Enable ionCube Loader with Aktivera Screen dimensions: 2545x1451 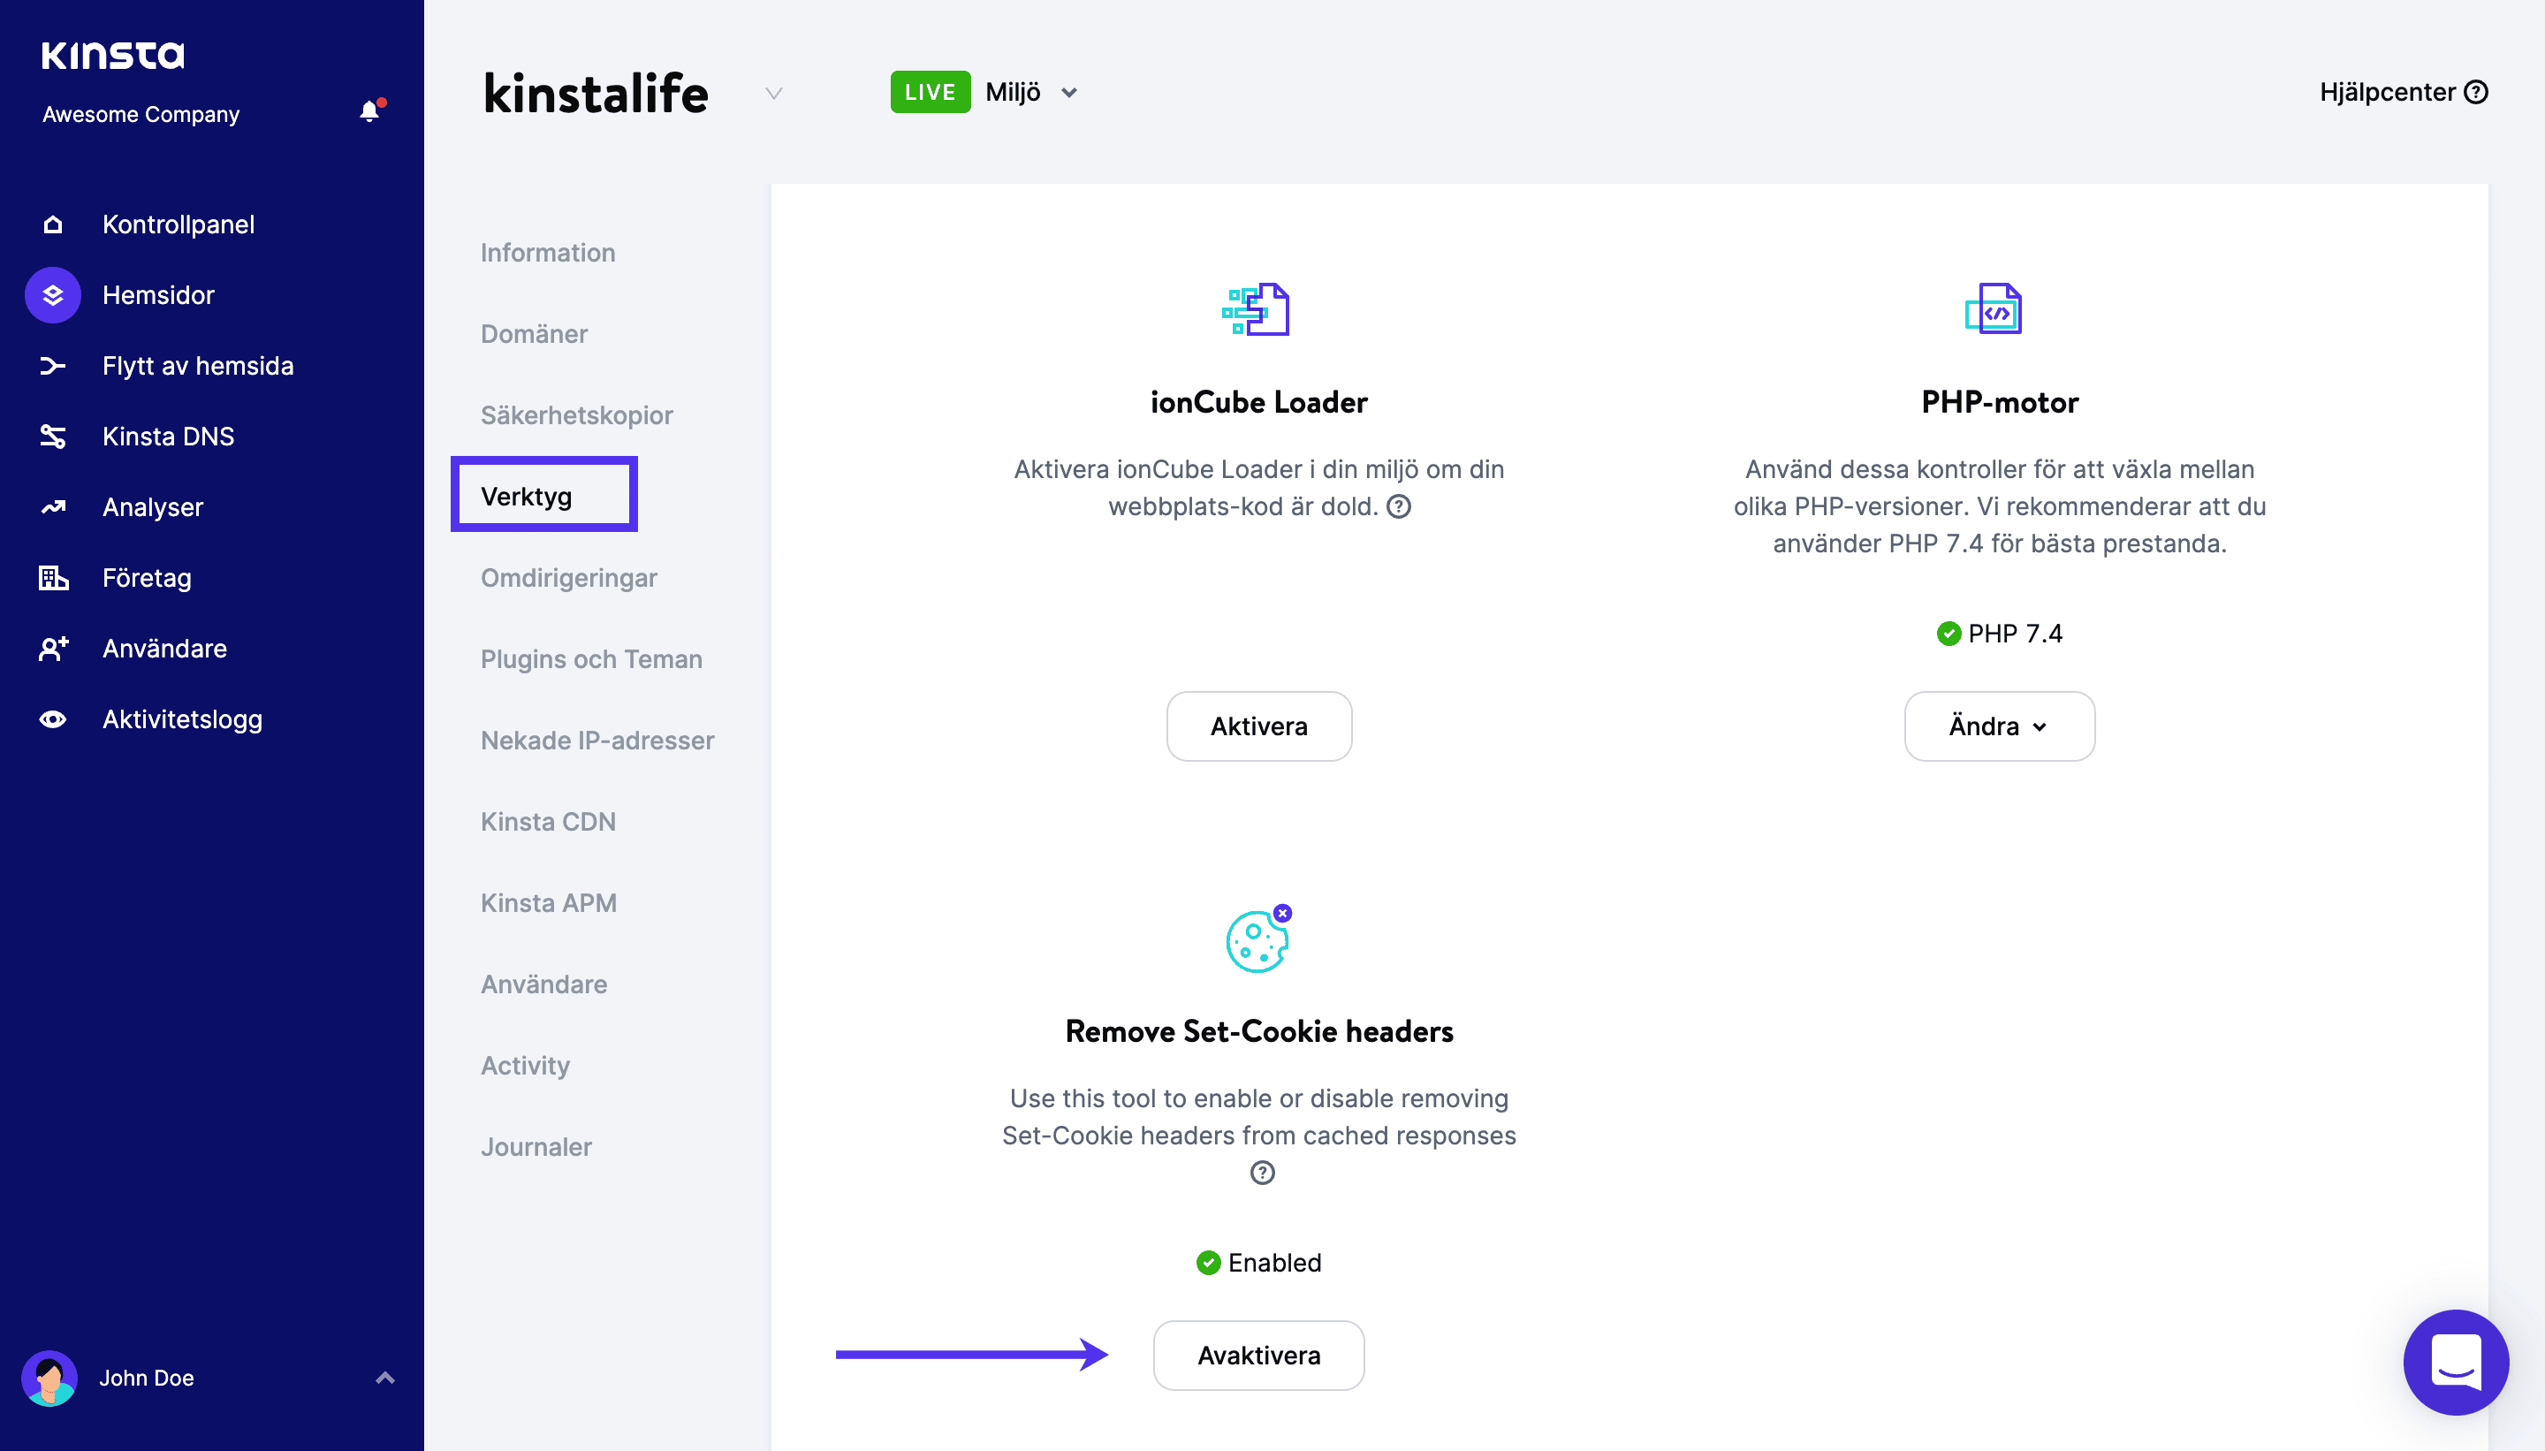pos(1258,726)
